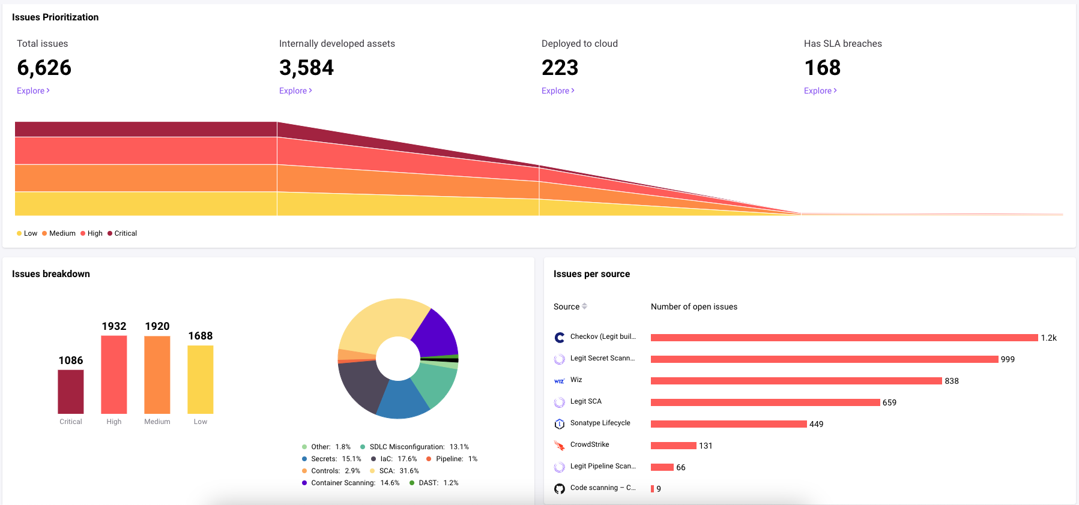
Task: Click Number of open issues column header
Action: click(x=694, y=306)
